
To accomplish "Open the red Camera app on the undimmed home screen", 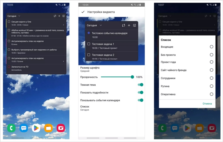I will 61,128.
